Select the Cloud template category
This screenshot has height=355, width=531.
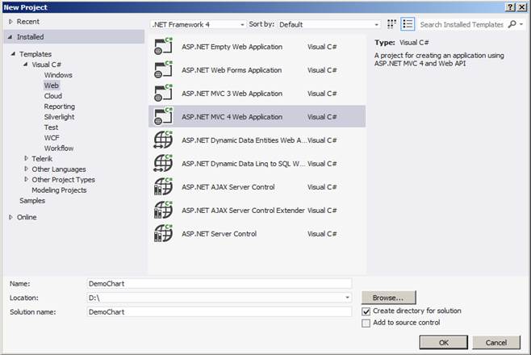click(x=52, y=96)
